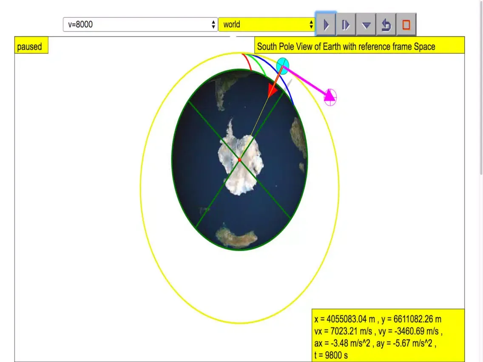This screenshot has height=362, width=483.
Task: Click the magenta velocity arrow tip circle
Action: 330,97
